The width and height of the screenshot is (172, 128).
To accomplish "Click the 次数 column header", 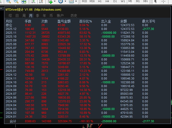I will pos(44,21).
